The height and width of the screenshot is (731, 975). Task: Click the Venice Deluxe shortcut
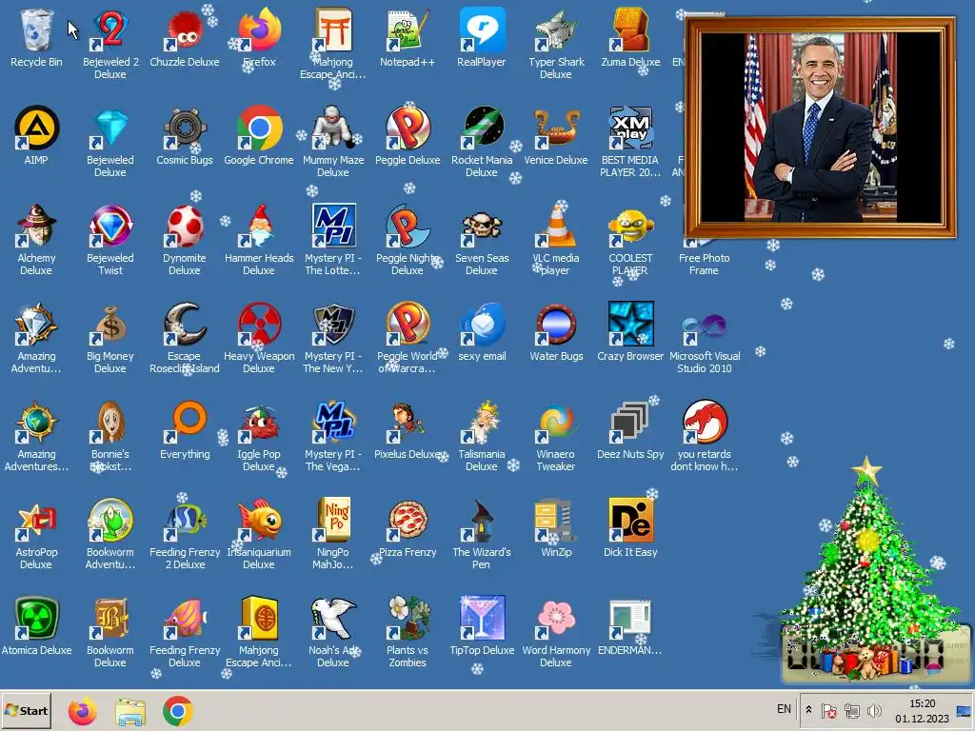(x=556, y=128)
